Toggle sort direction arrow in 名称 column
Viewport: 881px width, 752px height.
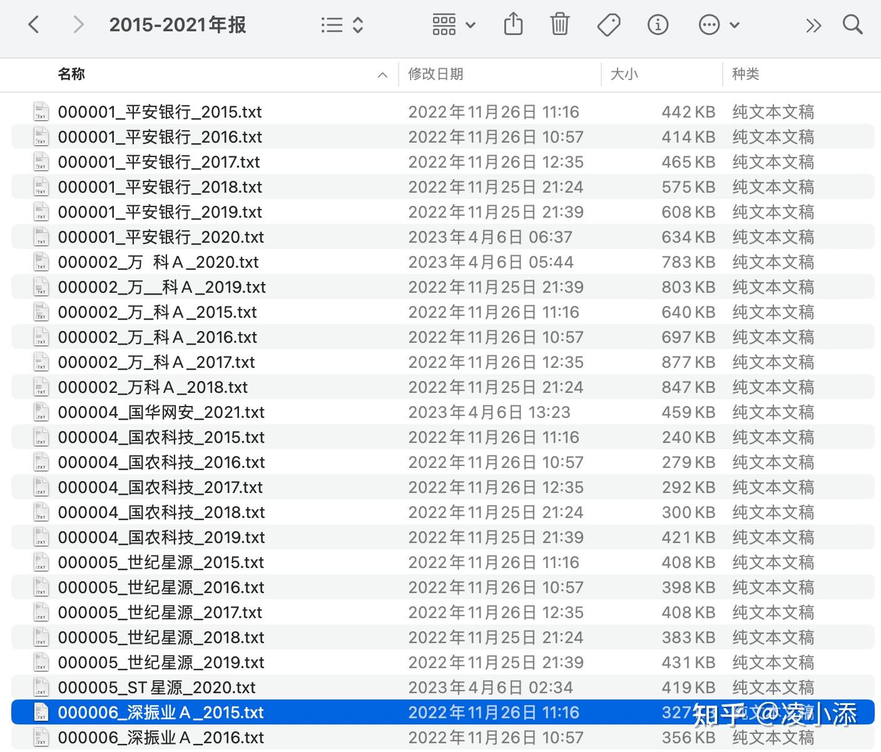tap(382, 75)
